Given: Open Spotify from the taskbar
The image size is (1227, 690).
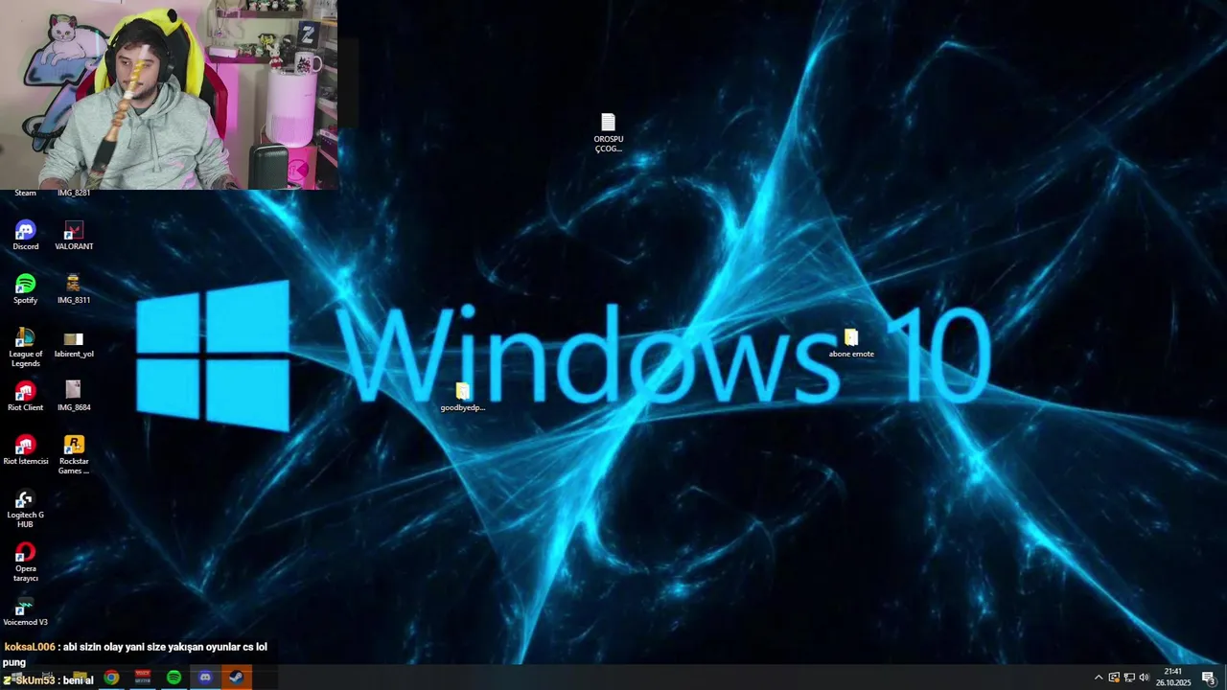Looking at the screenshot, I should [174, 678].
